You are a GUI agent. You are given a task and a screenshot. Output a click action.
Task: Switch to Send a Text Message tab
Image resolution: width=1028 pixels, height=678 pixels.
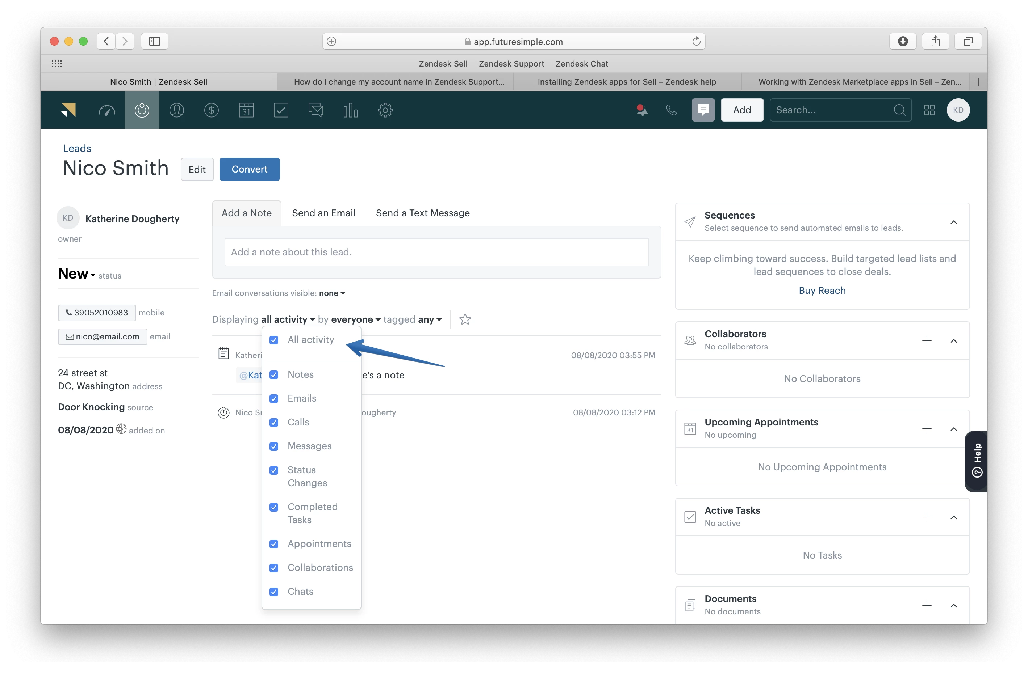pos(422,213)
